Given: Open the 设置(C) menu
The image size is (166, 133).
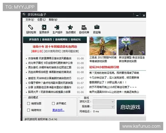Looking at the screenshot, I should (41, 20).
